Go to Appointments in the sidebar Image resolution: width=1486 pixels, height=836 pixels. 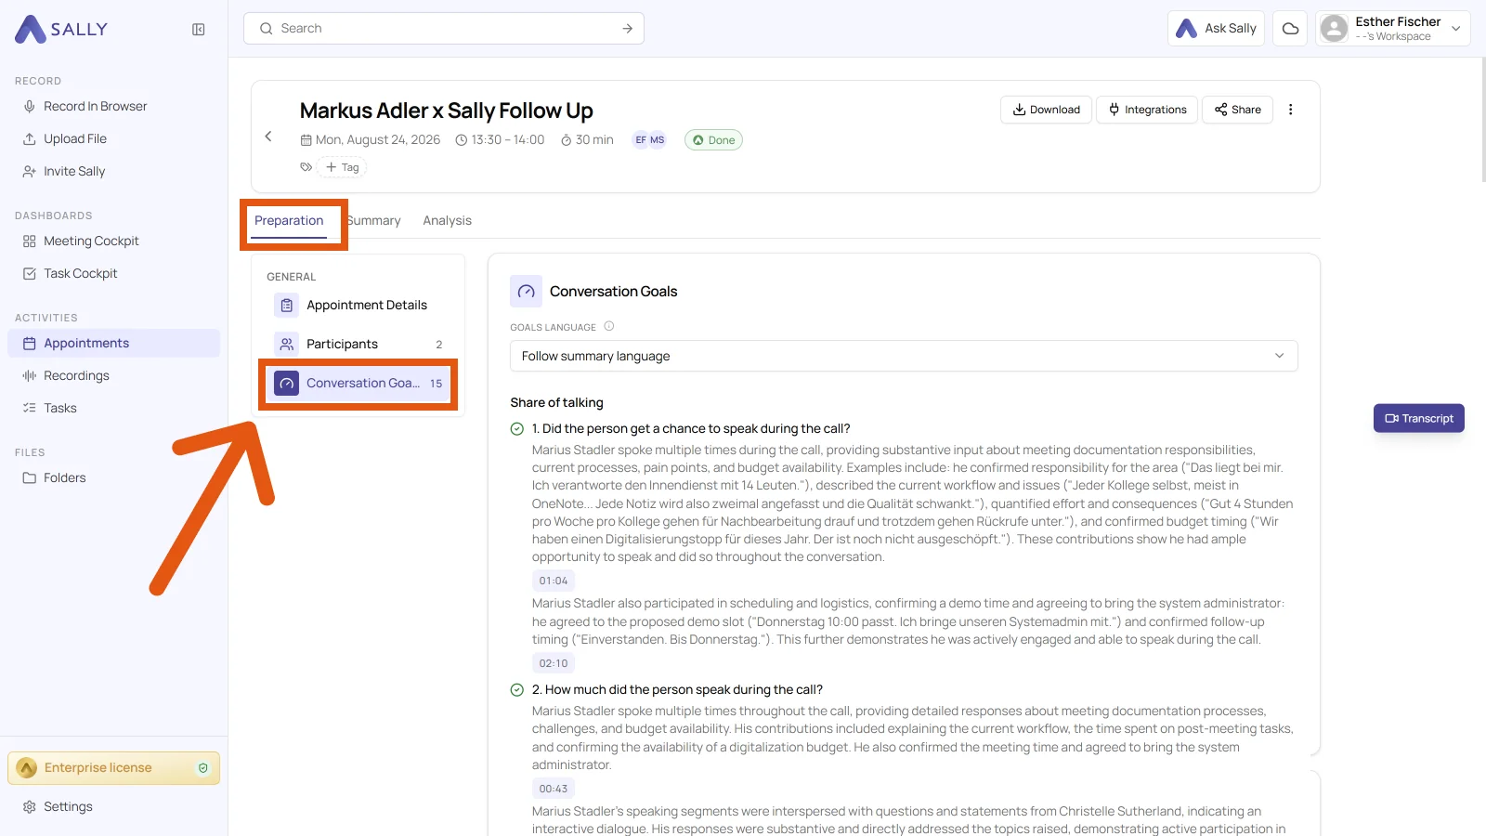[x=114, y=344]
